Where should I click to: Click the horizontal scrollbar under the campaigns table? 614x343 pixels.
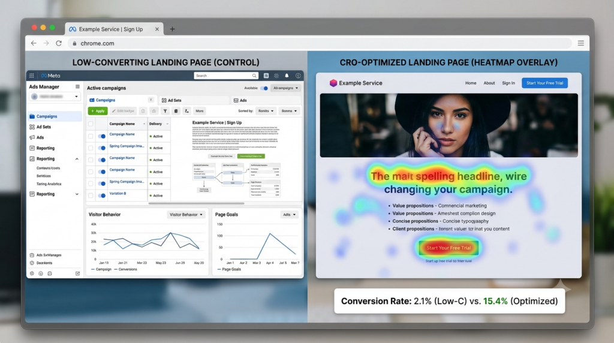(x=196, y=204)
